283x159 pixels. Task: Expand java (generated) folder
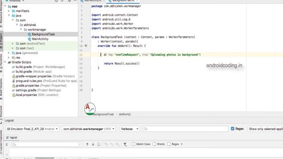pyautogui.click(x=9, y=53)
